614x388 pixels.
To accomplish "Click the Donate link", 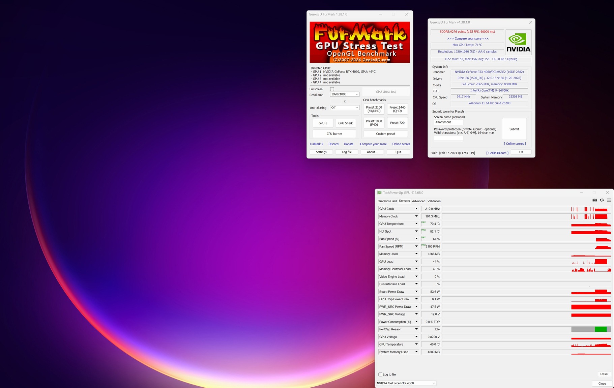I will 349,144.
